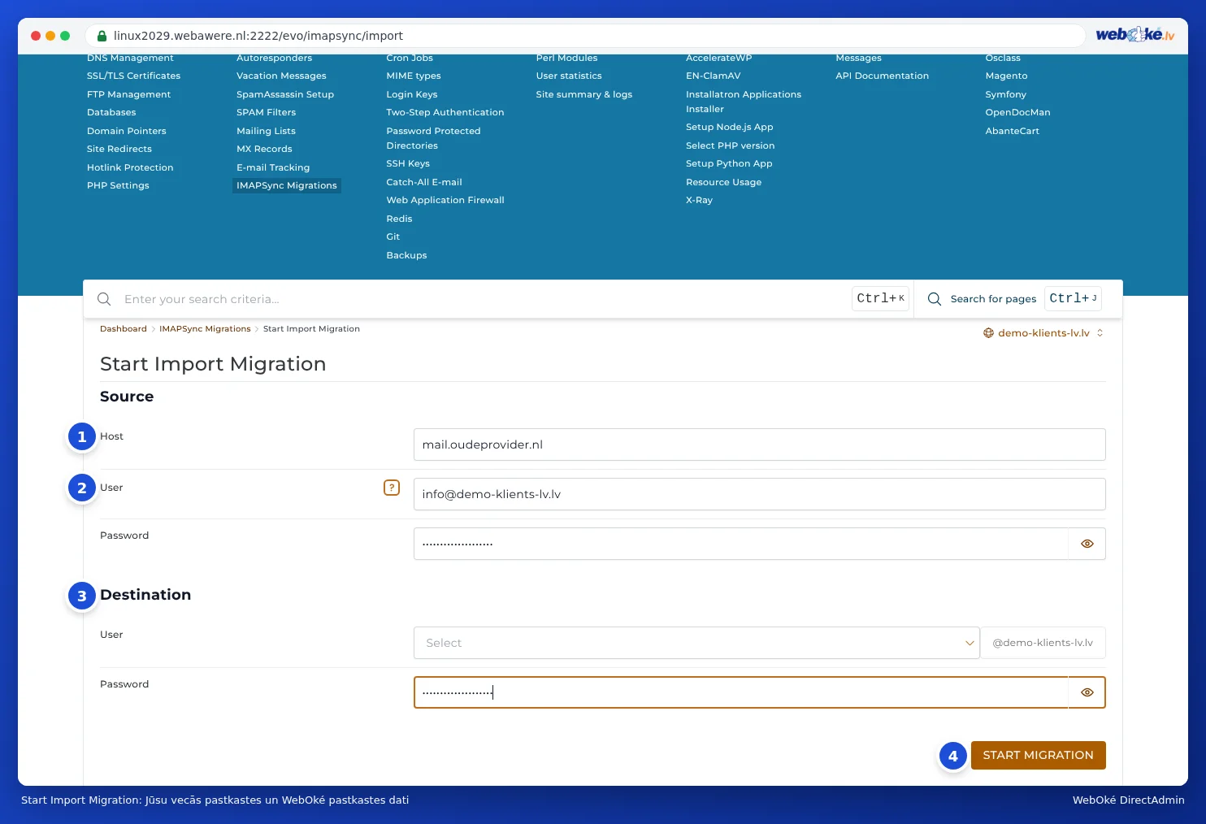Screen dimensions: 1206x824
Task: Open Web Application Firewall menu entry
Action: coord(445,200)
